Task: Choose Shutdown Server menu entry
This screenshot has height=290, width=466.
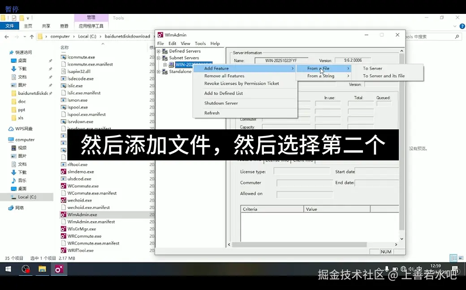Action: pos(221,103)
